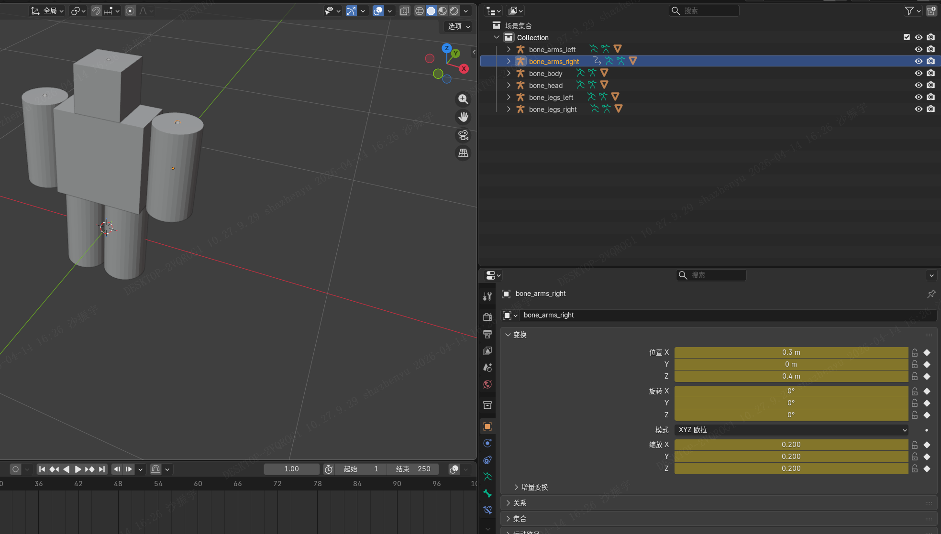Hide bone_head with its eye icon
This screenshot has height=534, width=941.
[x=918, y=85]
